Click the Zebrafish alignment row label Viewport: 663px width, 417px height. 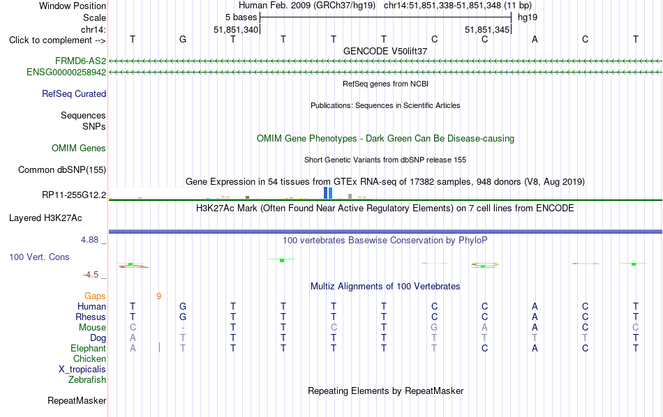click(x=87, y=380)
